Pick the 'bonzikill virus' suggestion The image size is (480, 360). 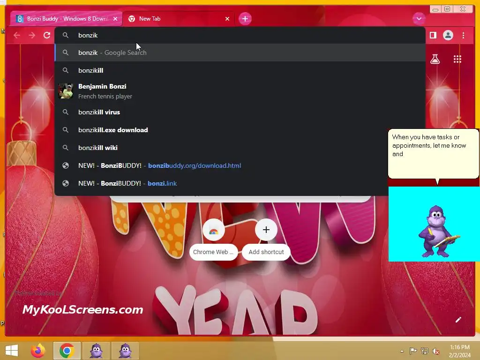pyautogui.click(x=240, y=112)
